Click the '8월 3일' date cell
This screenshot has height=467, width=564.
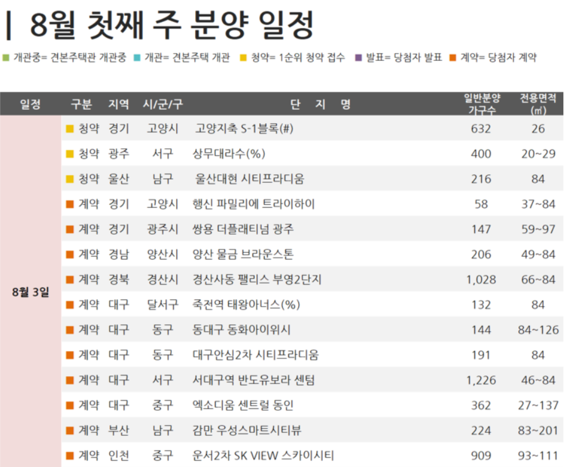30,292
